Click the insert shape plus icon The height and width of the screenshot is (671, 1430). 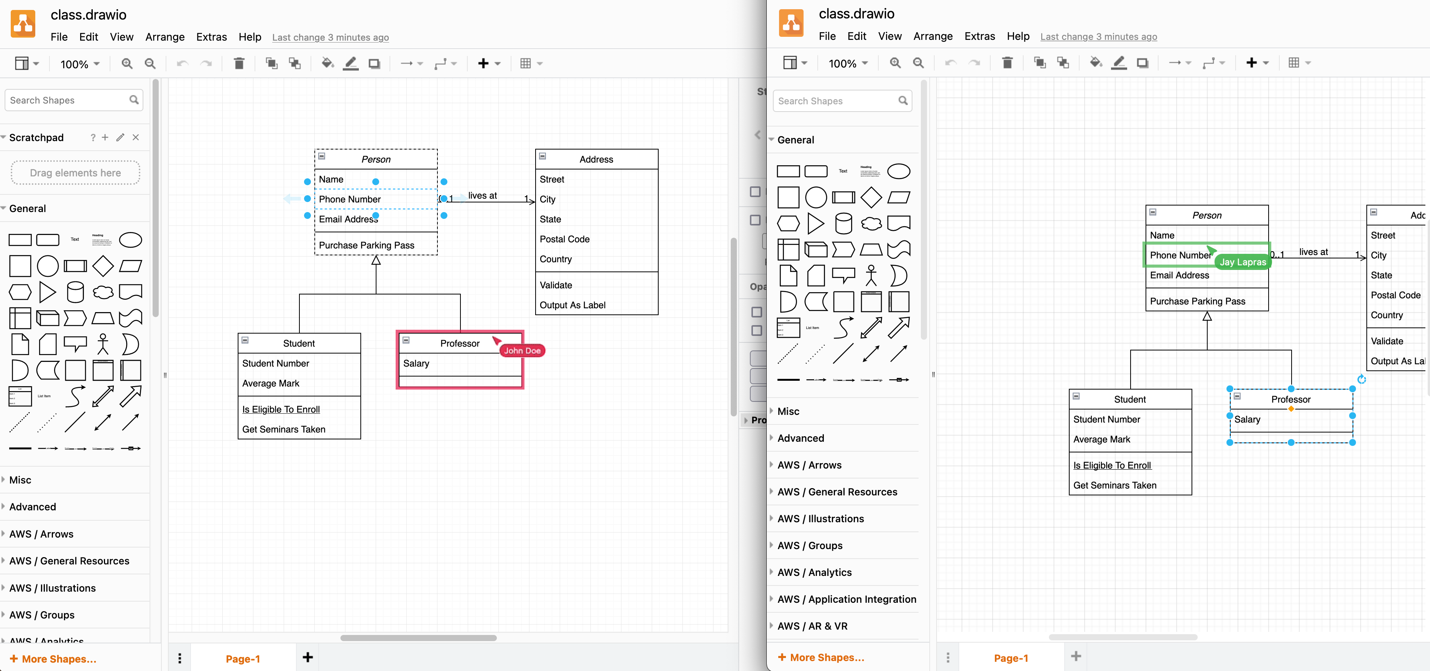coord(483,63)
